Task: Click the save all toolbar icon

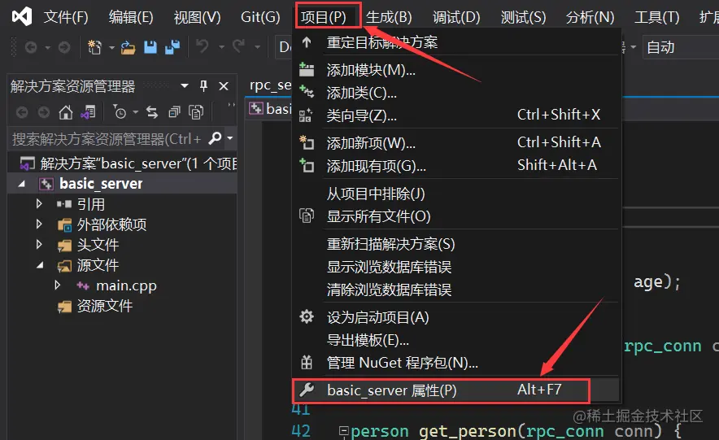Action: [x=172, y=47]
